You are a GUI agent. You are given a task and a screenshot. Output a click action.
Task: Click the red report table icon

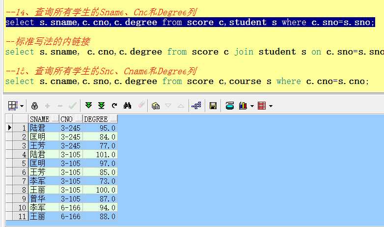[x=262, y=106]
